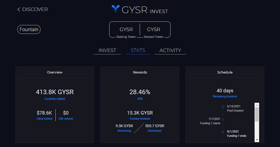Click the 7/1/2021 Funding 1 starts entry
280x147 pixels.
(210, 121)
